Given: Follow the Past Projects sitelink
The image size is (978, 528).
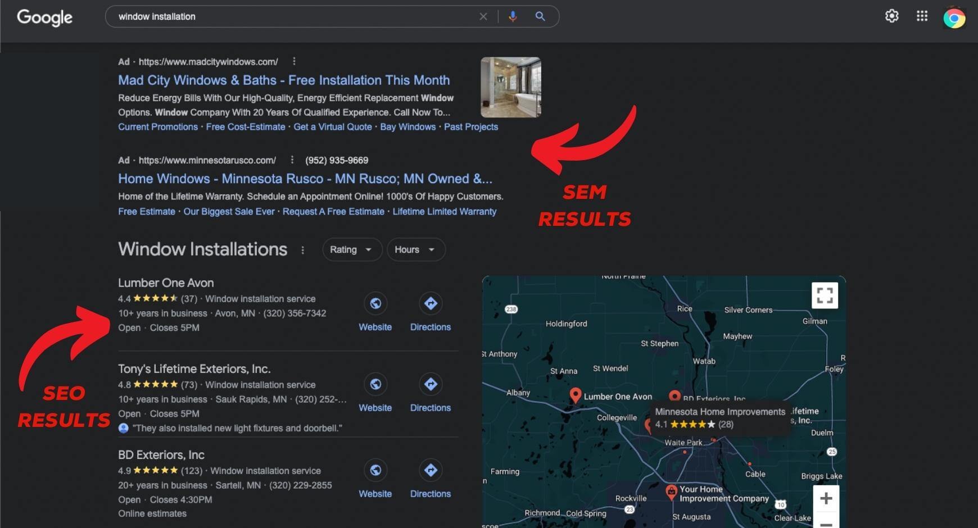Looking at the screenshot, I should click(x=471, y=127).
